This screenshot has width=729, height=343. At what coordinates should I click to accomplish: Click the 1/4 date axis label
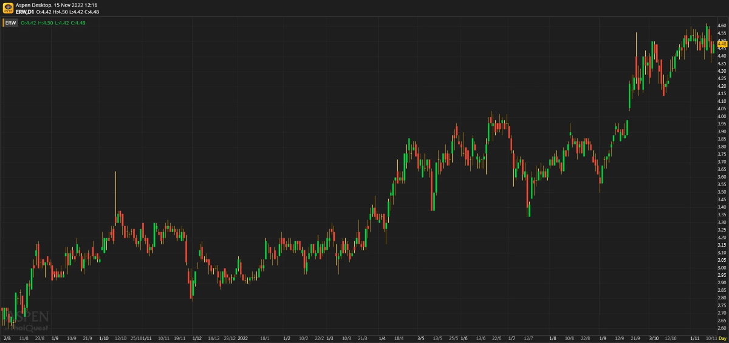(382, 338)
